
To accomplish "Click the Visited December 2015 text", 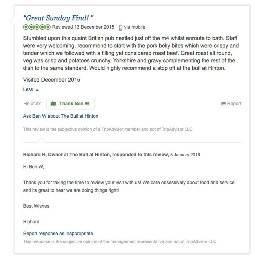I will (52, 80).
